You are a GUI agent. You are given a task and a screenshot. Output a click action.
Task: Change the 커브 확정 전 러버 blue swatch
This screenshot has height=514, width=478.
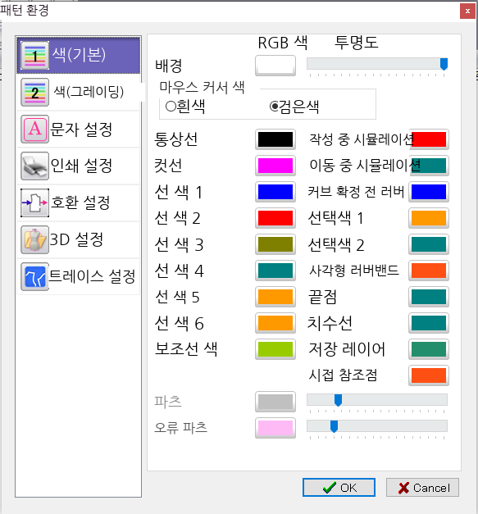pyautogui.click(x=429, y=192)
